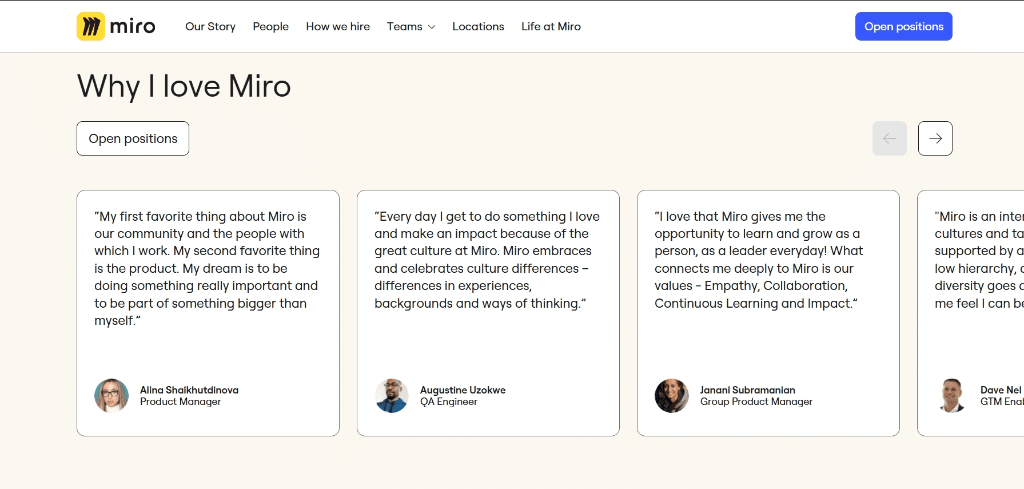The image size is (1024, 489).
Task: Click the QA Engineer job title
Action: click(449, 401)
